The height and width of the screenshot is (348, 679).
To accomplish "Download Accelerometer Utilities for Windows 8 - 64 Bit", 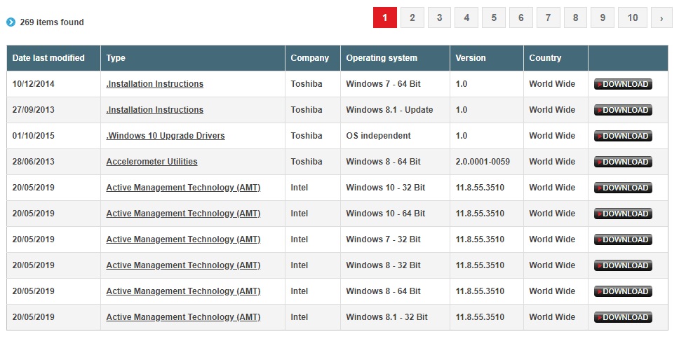I will pyautogui.click(x=623, y=162).
